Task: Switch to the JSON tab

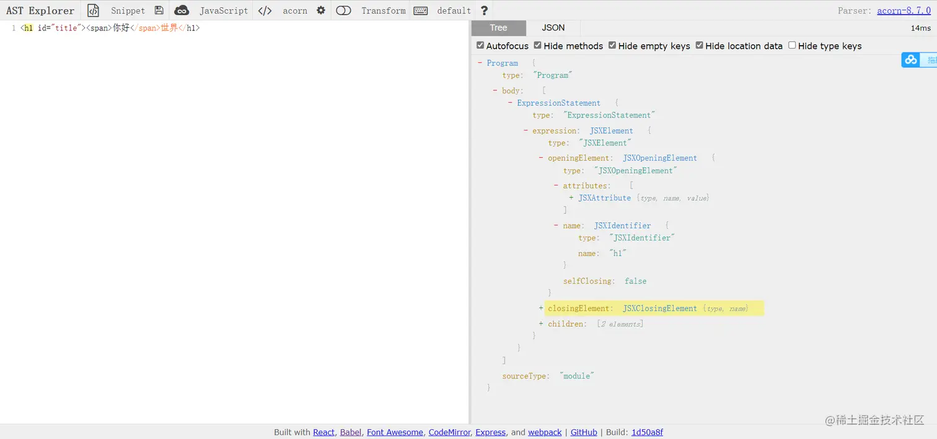Action: pyautogui.click(x=553, y=28)
